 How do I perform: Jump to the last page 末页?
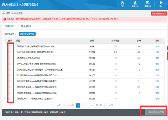(x=111, y=106)
